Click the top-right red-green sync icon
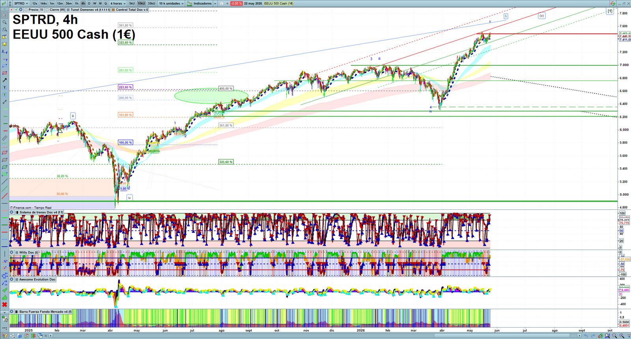Screen dimensions: 631x339 [x=612, y=3]
